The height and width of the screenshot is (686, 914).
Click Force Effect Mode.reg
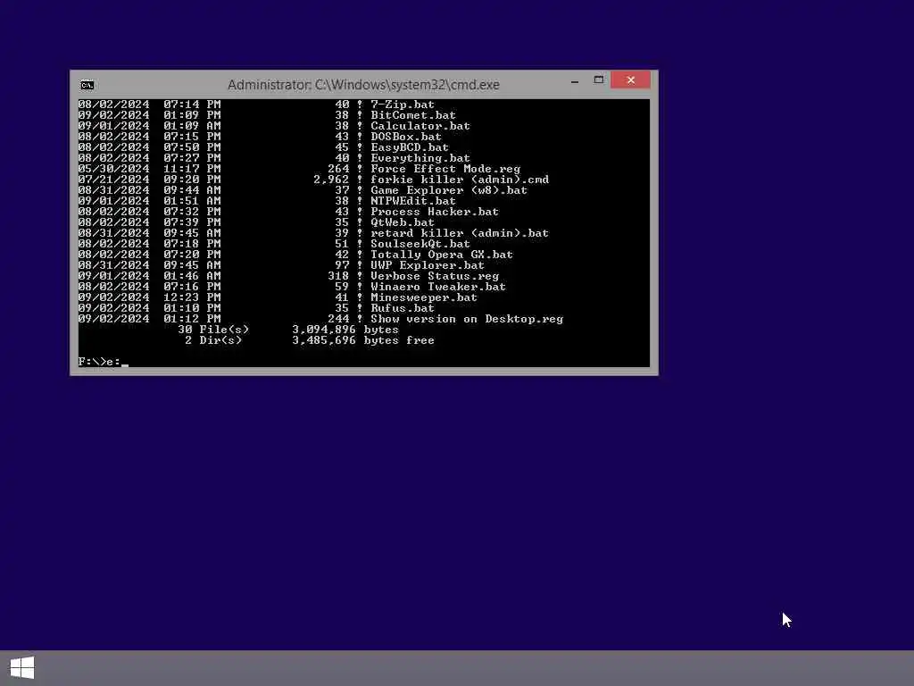445,169
